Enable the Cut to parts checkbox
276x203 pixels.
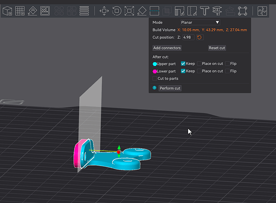(155, 78)
